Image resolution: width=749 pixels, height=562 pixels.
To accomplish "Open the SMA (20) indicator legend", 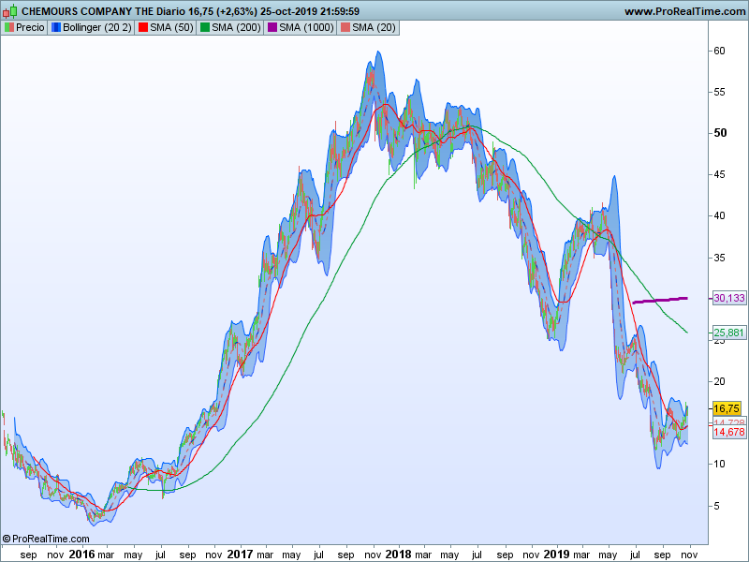I will click(368, 28).
